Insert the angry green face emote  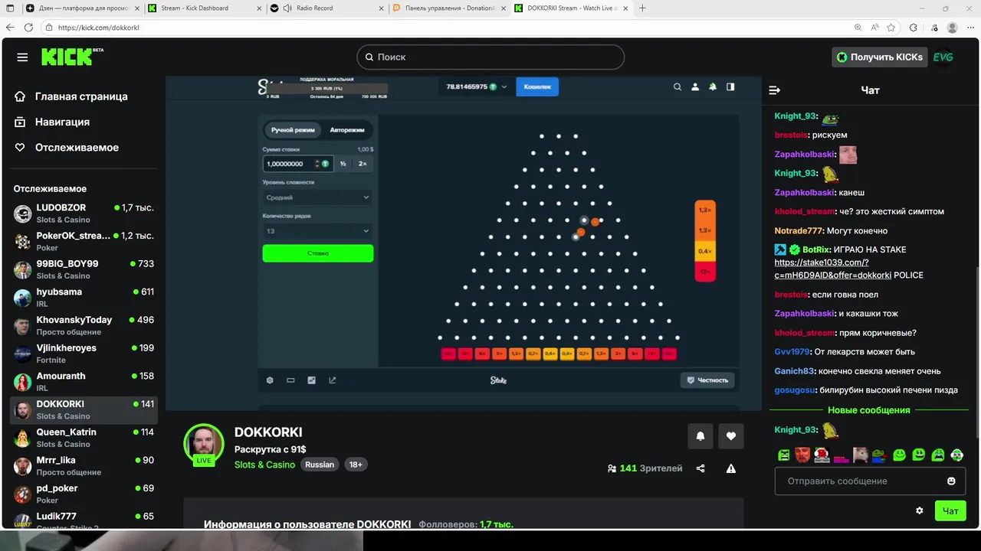[x=784, y=455]
